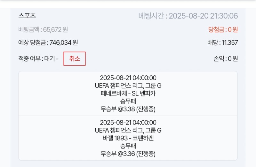
Task: Open the 바젤 1893 - 코펜하겐 match row
Action: [128, 138]
